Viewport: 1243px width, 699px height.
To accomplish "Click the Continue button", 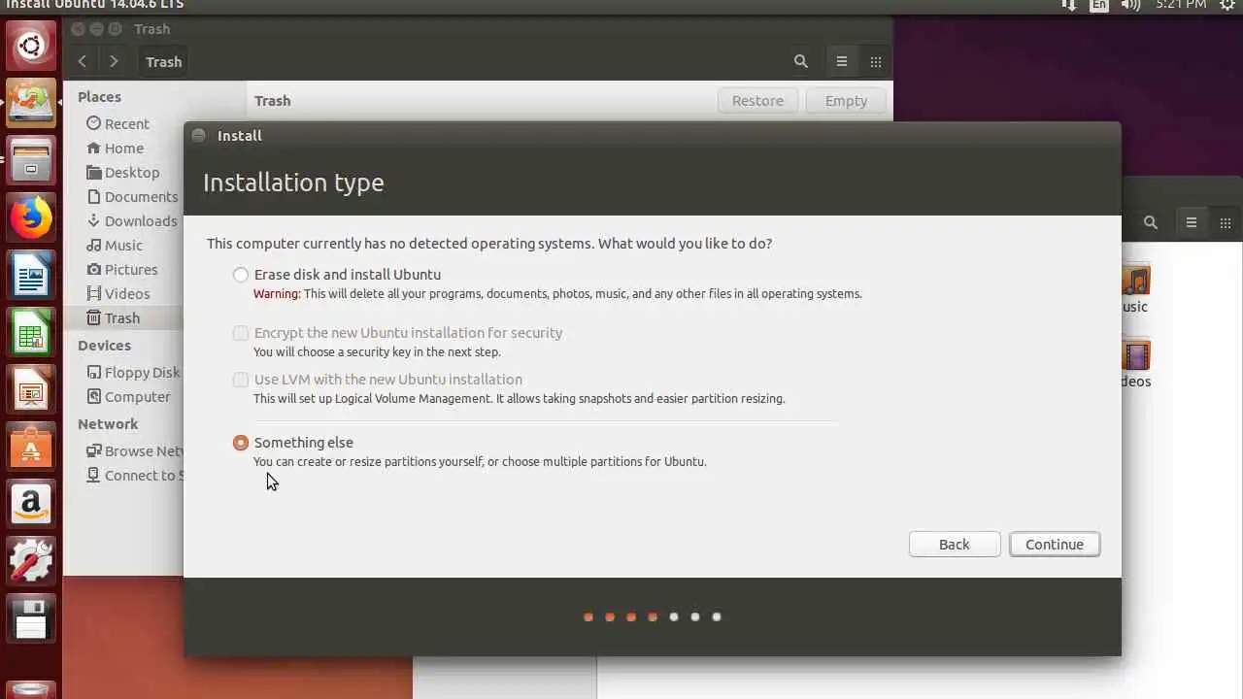I will coord(1055,545).
